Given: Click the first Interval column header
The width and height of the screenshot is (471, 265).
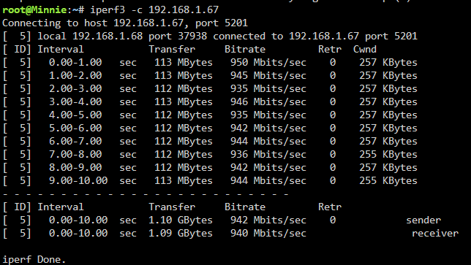Looking at the screenshot, I should coord(61,49).
